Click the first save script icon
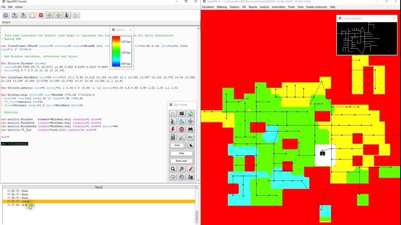The height and width of the screenshot is (225, 401). point(14,15)
